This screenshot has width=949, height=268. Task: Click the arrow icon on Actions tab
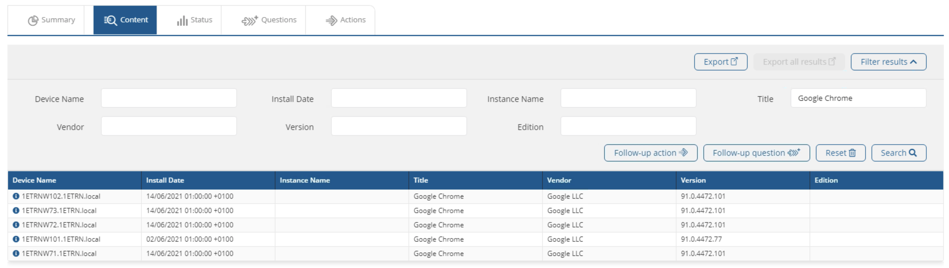[332, 21]
